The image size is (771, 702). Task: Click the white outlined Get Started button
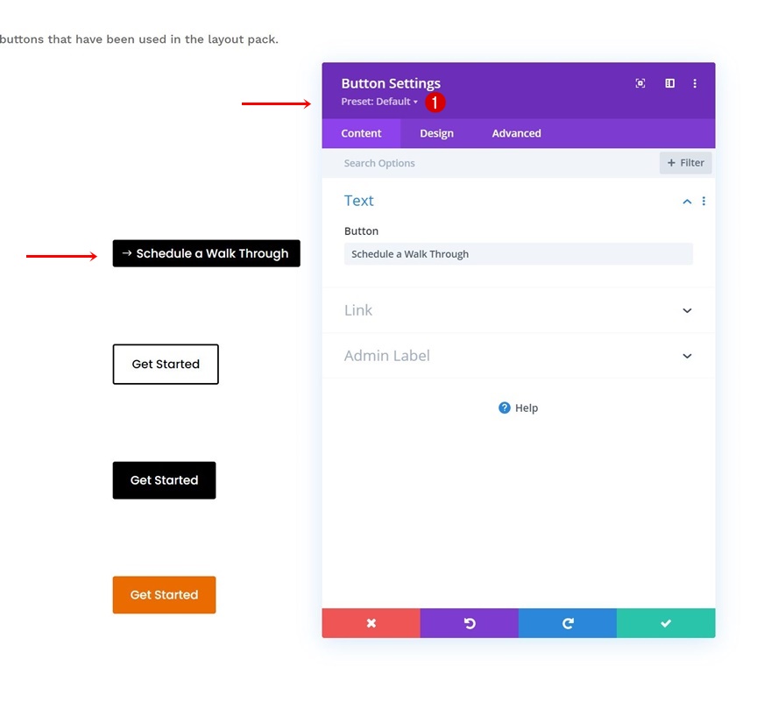pos(166,364)
